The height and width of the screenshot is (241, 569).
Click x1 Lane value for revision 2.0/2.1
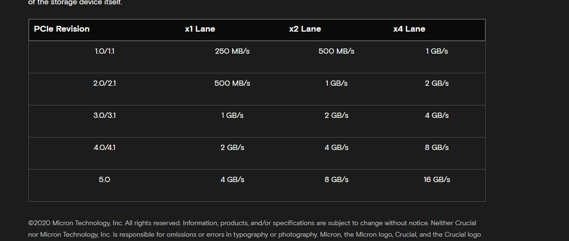(232, 83)
